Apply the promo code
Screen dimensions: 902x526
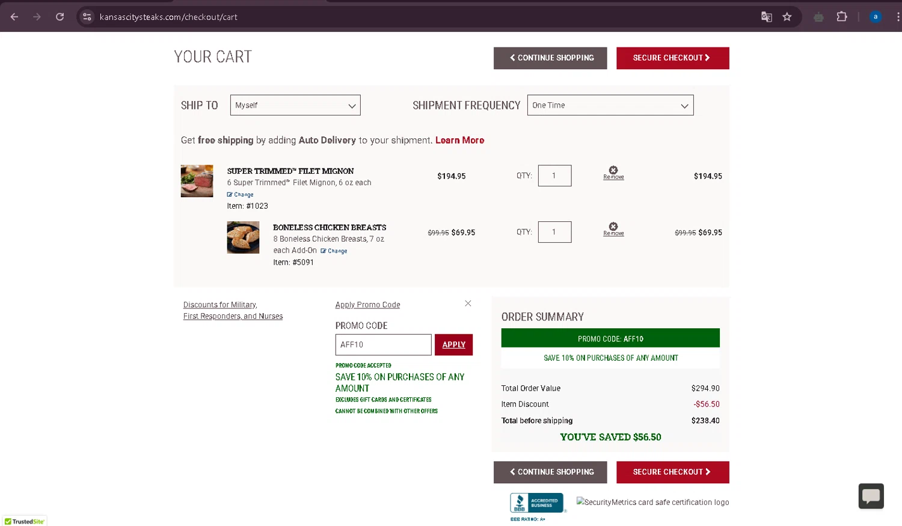pyautogui.click(x=454, y=345)
